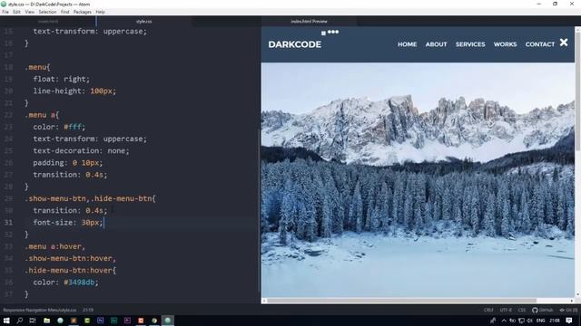Open Windows Task View
Screen dimensions: 581x326
[x=33, y=321]
